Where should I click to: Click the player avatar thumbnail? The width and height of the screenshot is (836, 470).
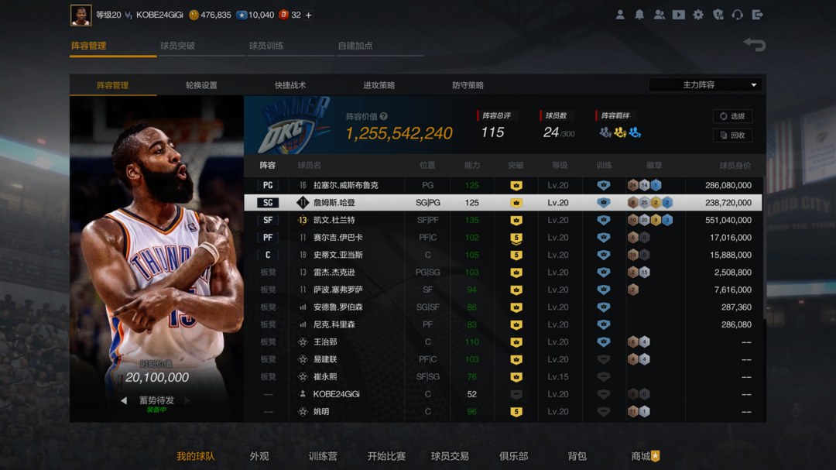(x=81, y=15)
